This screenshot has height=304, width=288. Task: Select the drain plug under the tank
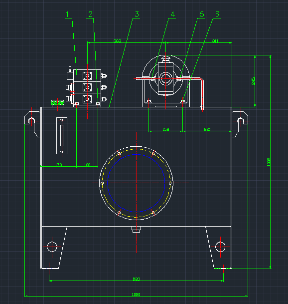coord(136,230)
